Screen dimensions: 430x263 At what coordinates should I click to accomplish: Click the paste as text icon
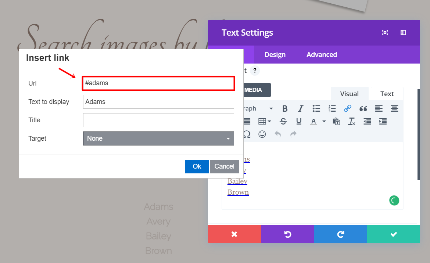click(x=336, y=121)
